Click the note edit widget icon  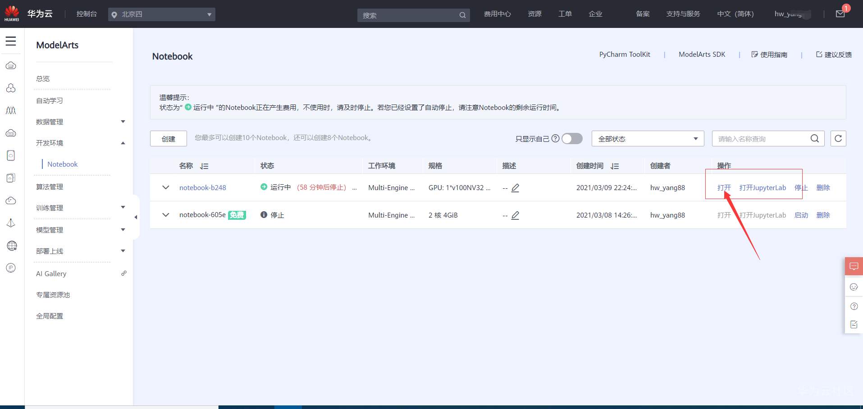click(x=854, y=324)
